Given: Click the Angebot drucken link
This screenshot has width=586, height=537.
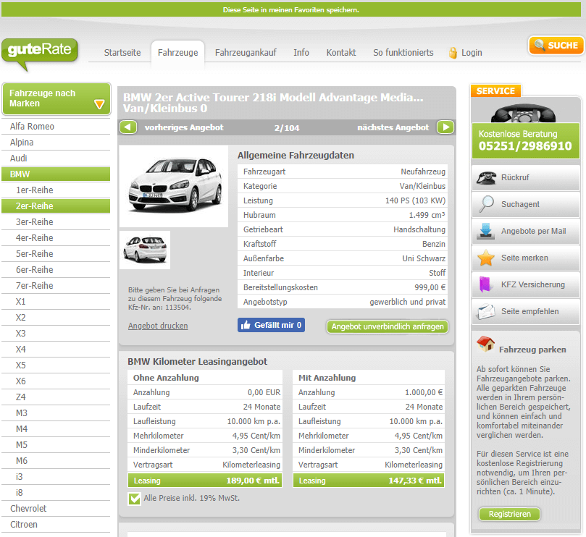Looking at the screenshot, I should [x=158, y=326].
